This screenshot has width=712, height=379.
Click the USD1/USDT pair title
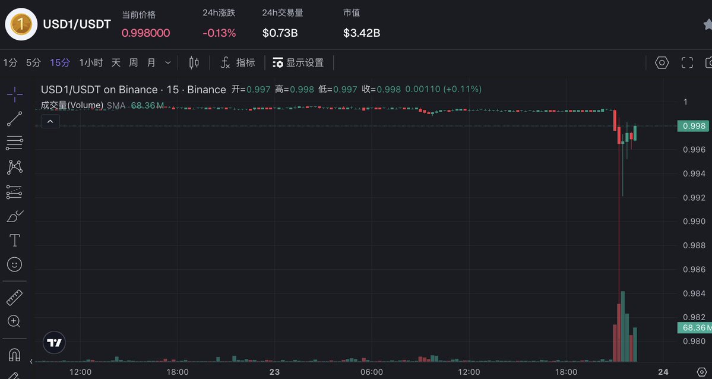(x=77, y=24)
